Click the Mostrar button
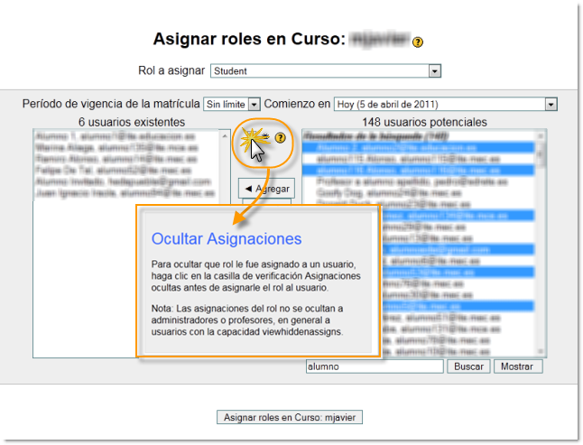 pyautogui.click(x=518, y=366)
